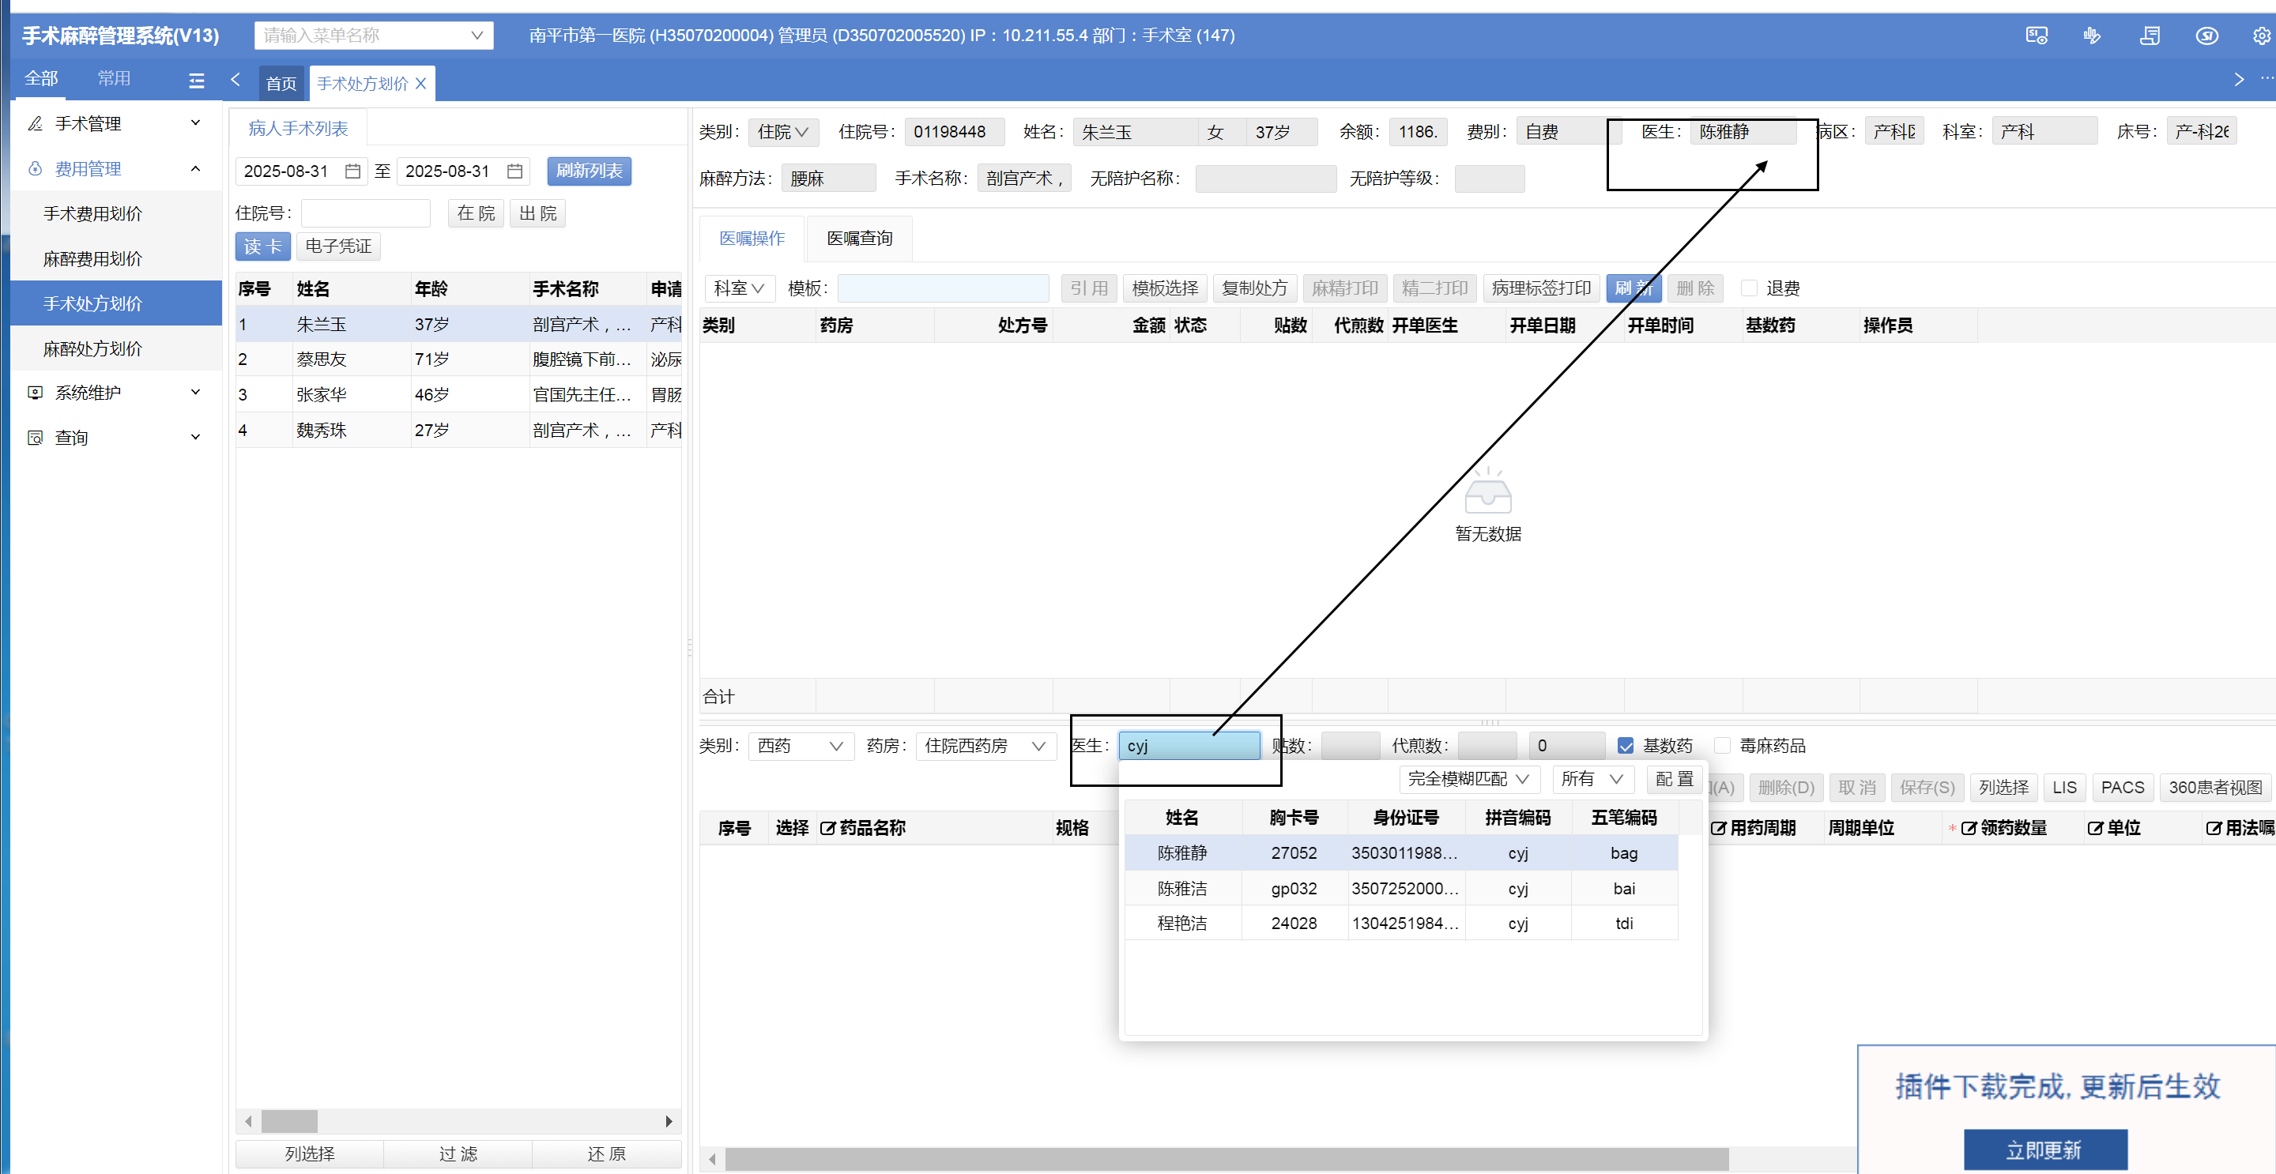Check the 毒麻药品 checkbox
Image resolution: width=2276 pixels, height=1174 pixels.
1722,746
